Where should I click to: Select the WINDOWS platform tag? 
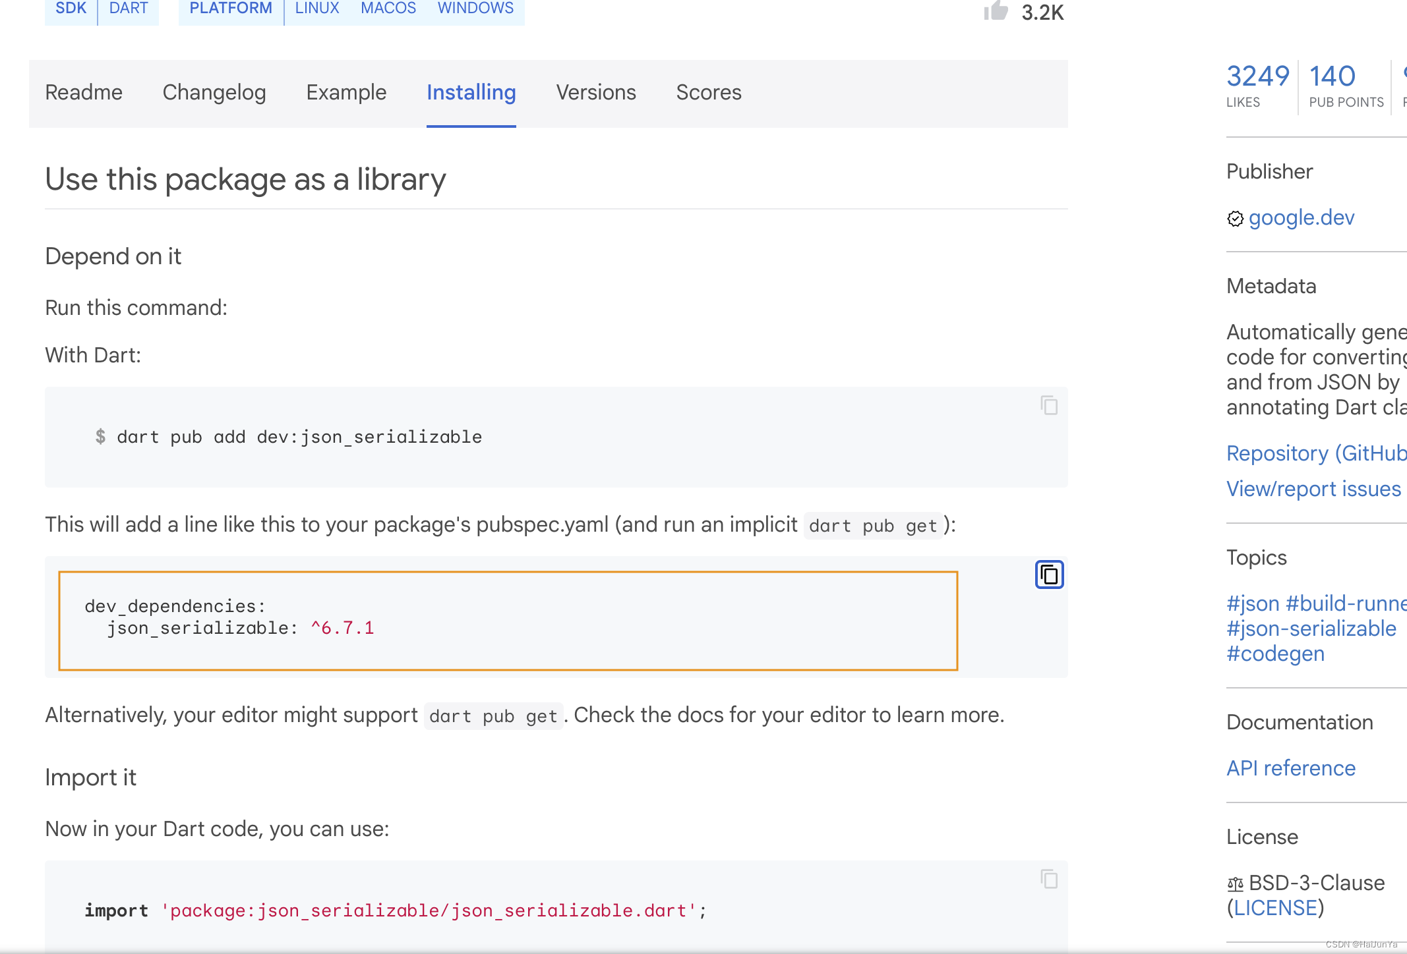(475, 9)
